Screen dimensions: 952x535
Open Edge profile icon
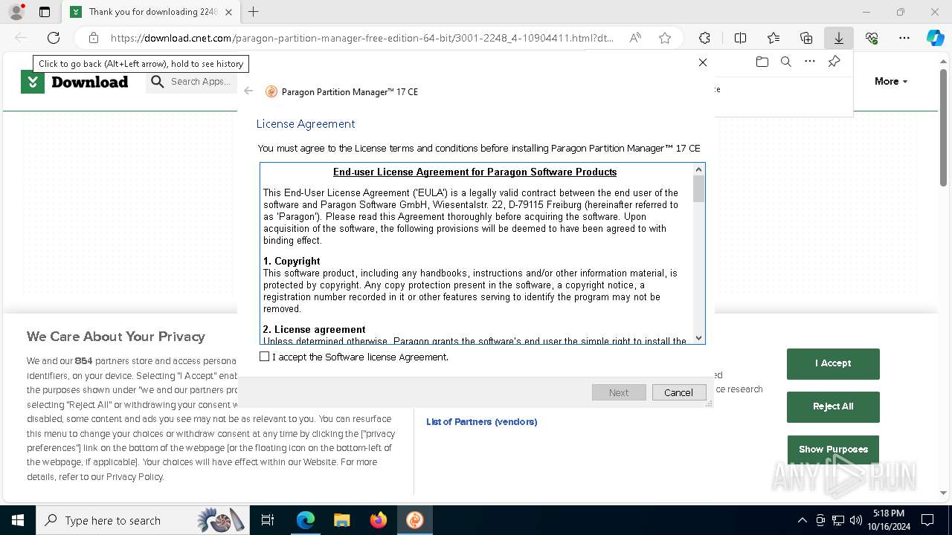pos(16,12)
